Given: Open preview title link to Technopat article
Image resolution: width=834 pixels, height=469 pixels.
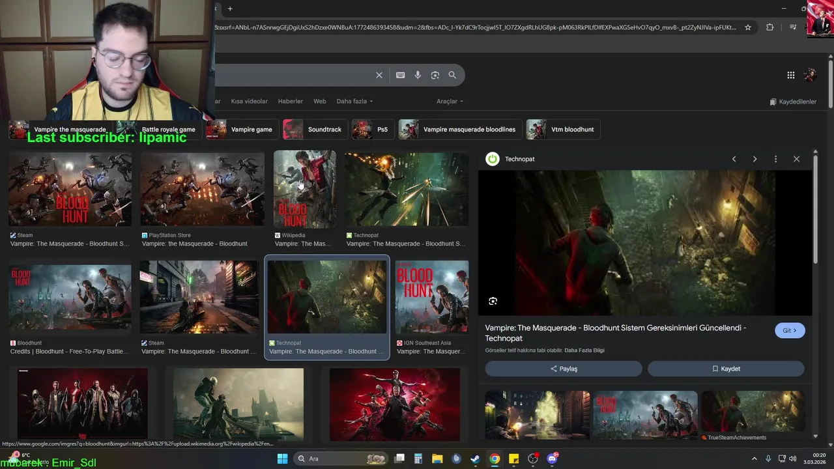Looking at the screenshot, I should (x=616, y=333).
